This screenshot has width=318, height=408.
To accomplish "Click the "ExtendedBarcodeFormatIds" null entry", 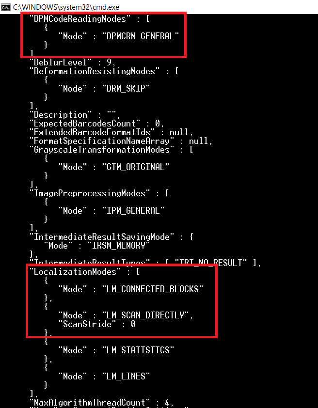I will point(111,132).
